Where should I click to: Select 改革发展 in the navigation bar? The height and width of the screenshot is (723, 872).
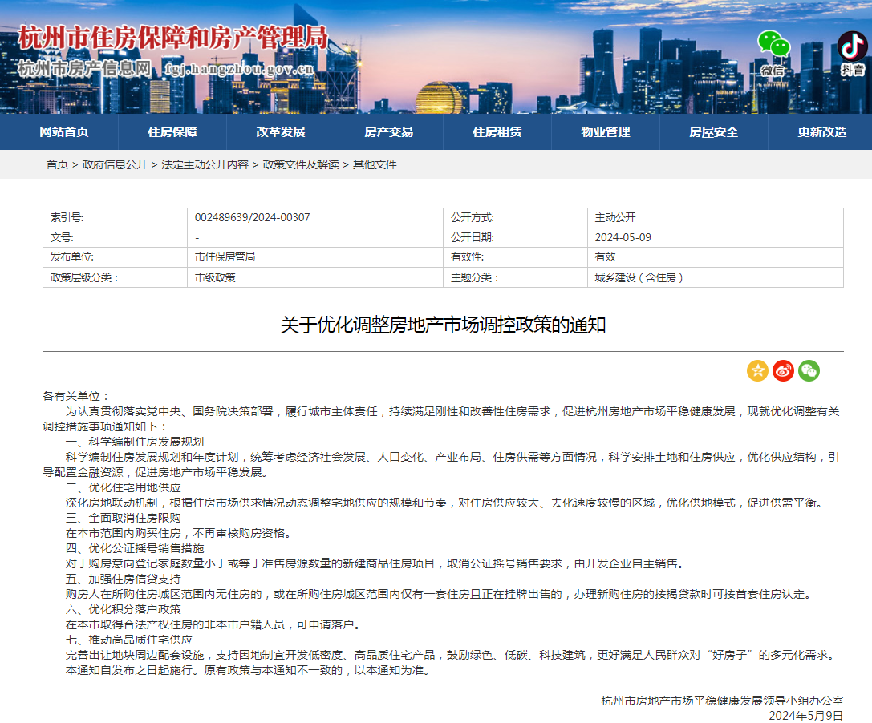281,132
